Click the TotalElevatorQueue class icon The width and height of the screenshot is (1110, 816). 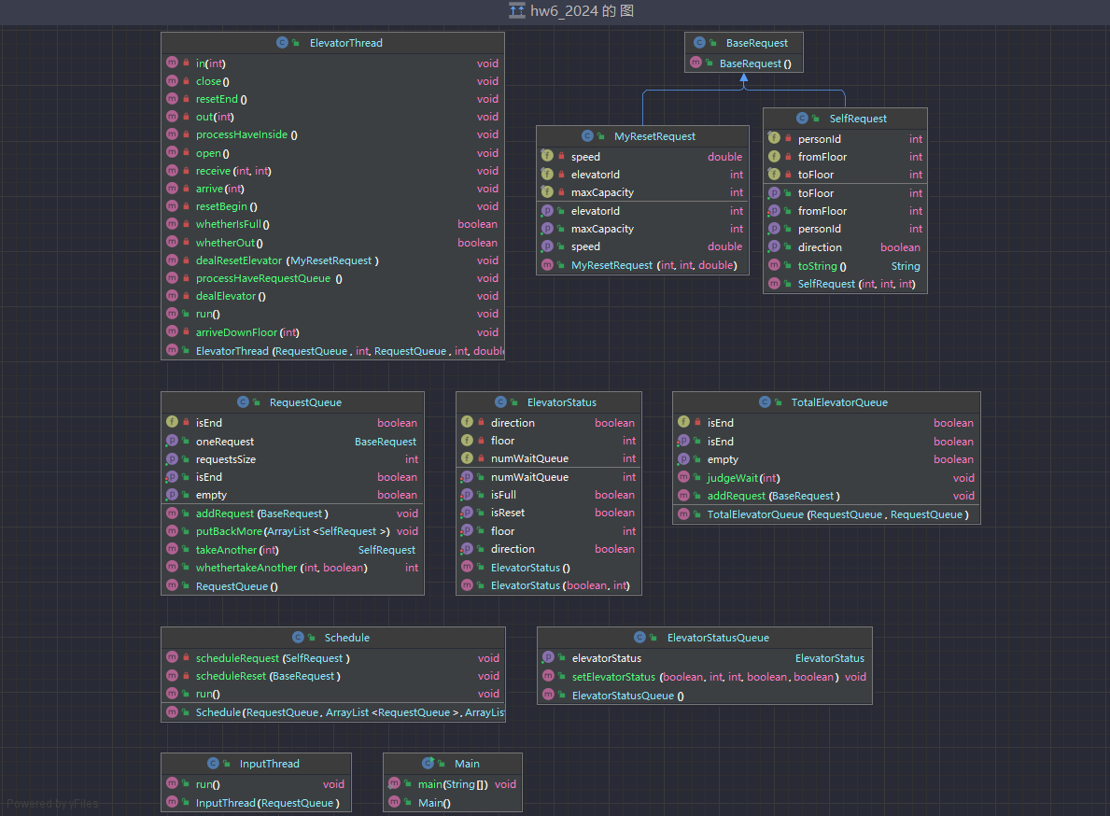[765, 402]
